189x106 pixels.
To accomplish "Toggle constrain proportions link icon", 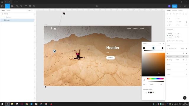I will (186, 22).
